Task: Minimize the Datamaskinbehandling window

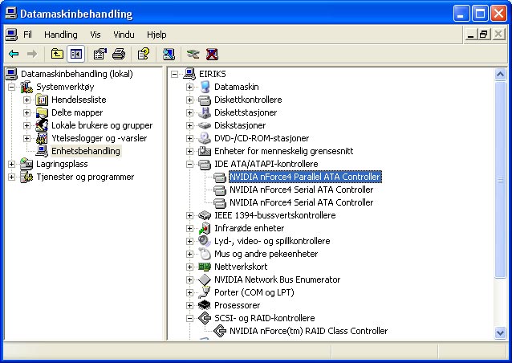Action: coord(461,14)
